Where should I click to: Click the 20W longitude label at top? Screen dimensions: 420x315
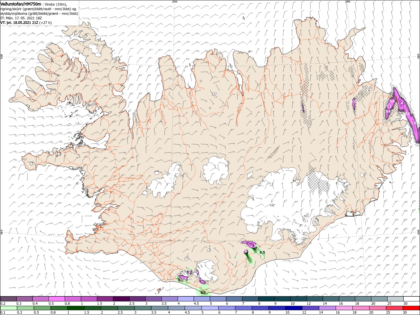(175, 2)
